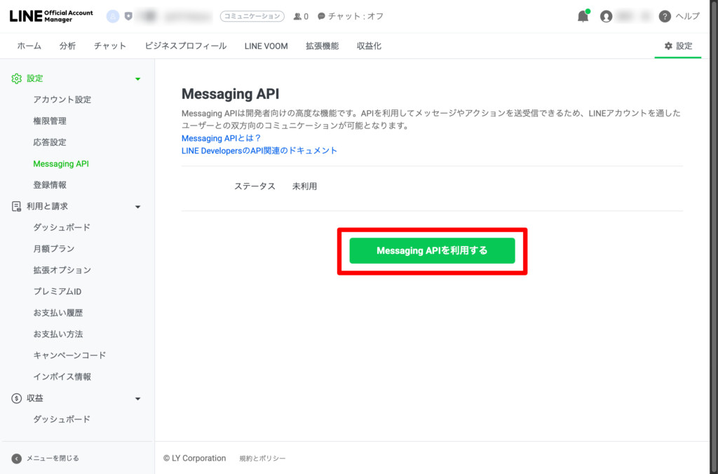Screen dimensions: 718x474
Task: Click the Messaging APIを利用する button
Action: point(432,250)
